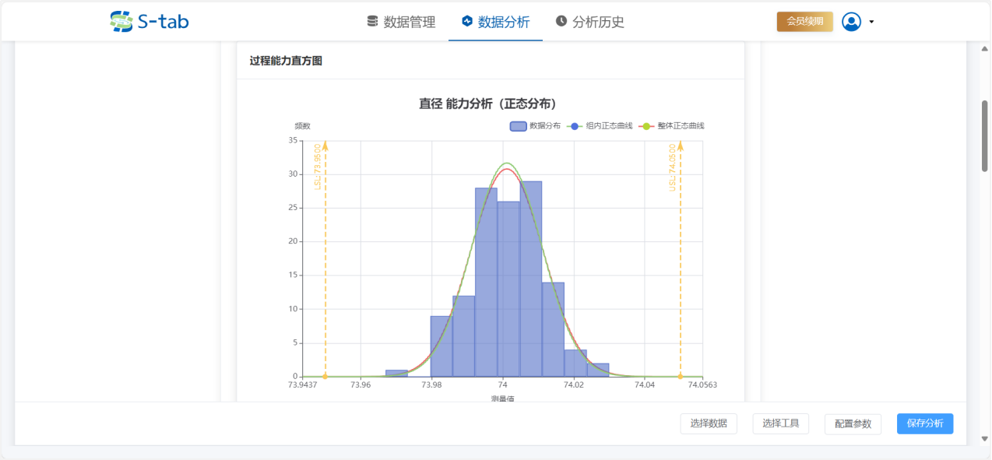Save with the 保存分析 button
The width and height of the screenshot is (992, 460).
point(924,423)
